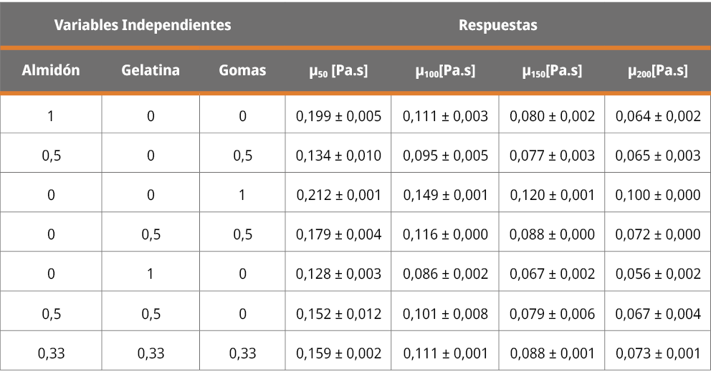Click the Respuestas group header
This screenshot has height=382, width=711.
(x=497, y=25)
